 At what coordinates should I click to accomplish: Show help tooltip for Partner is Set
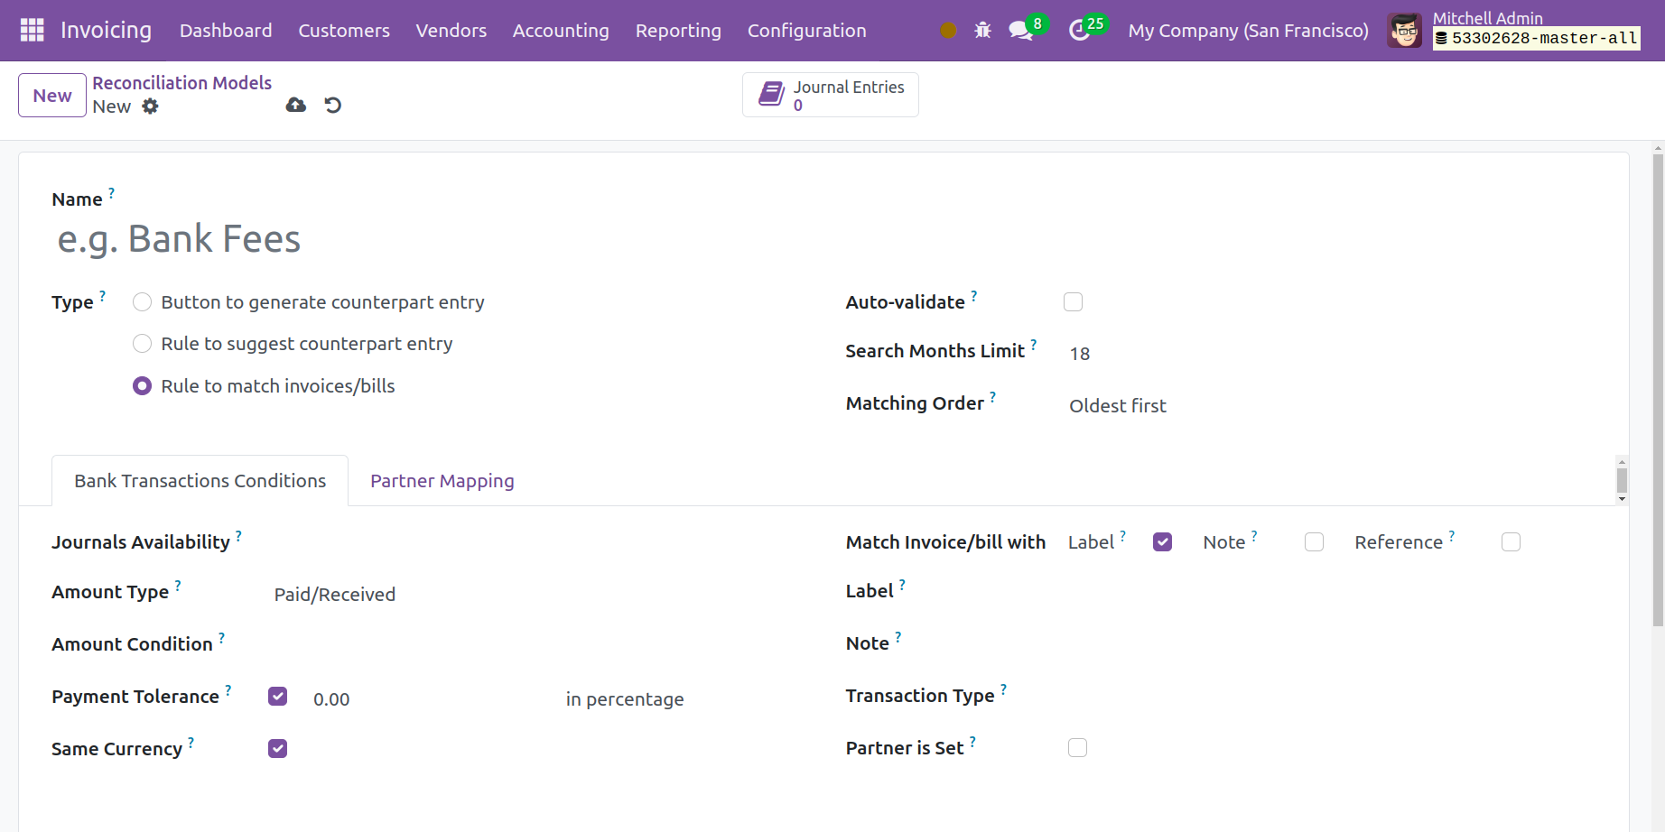972,741
